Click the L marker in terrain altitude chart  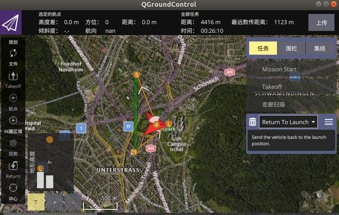40,169
